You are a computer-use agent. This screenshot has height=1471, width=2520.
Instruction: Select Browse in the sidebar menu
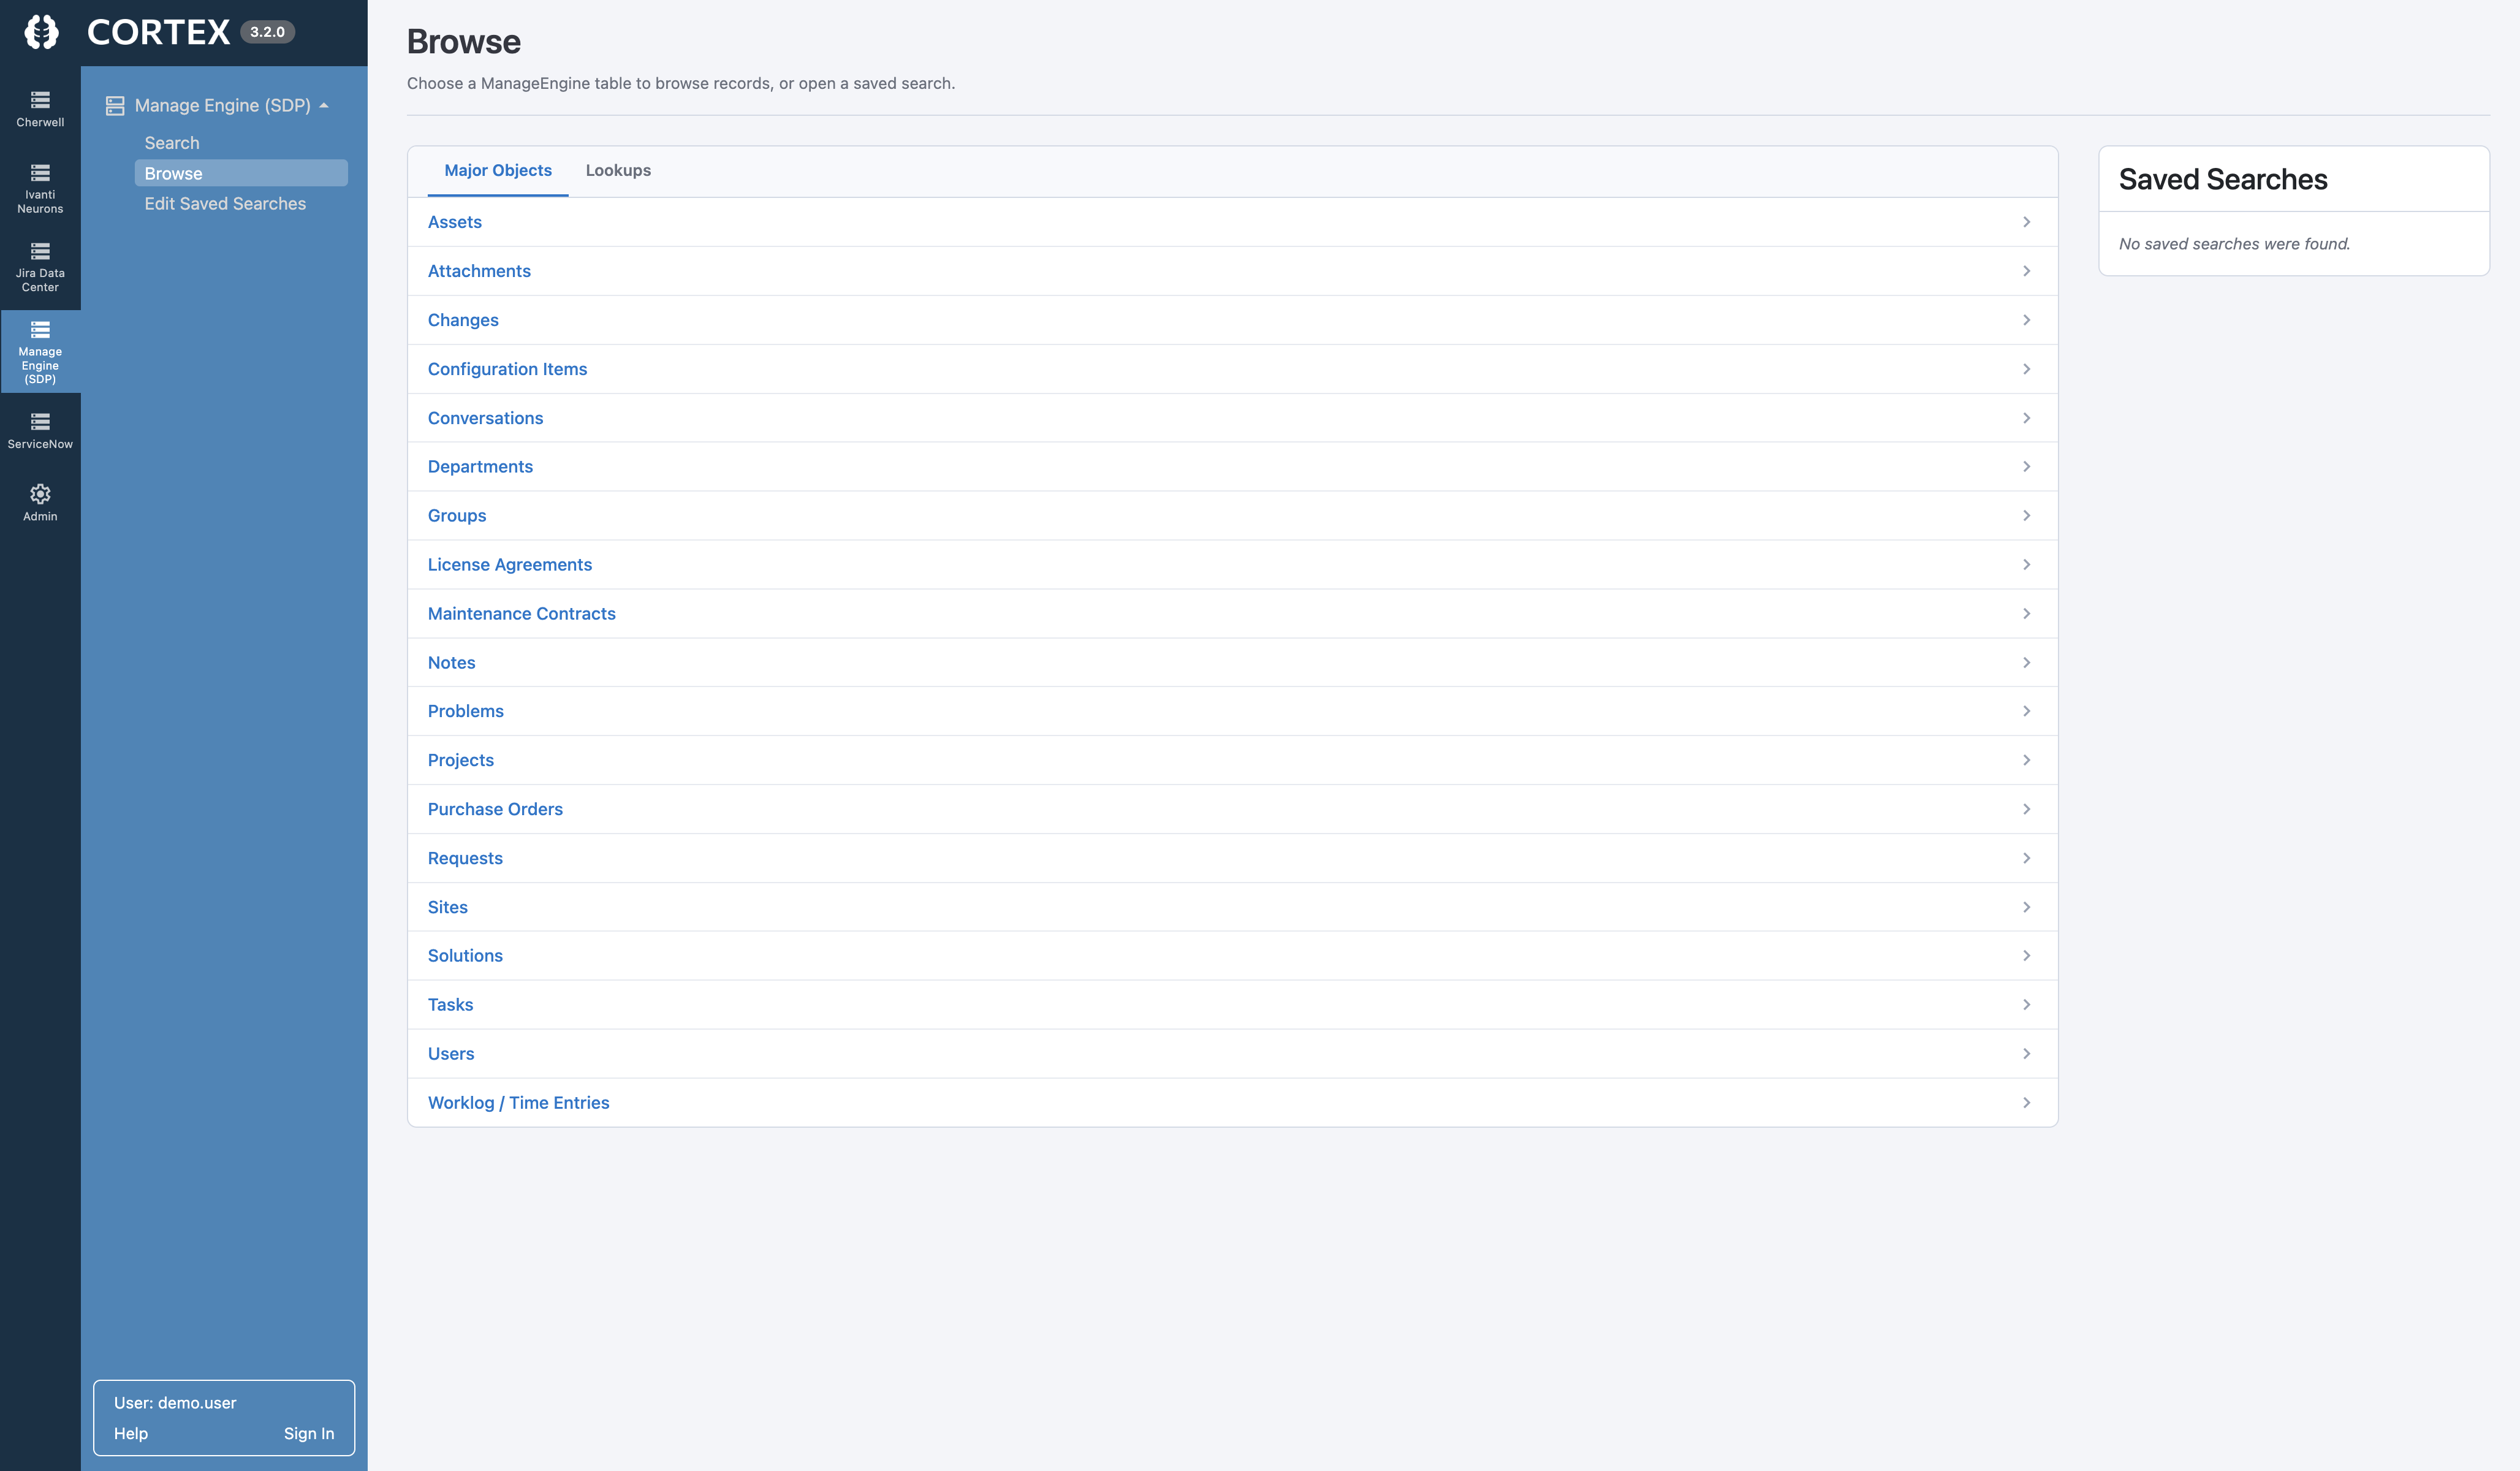tap(241, 173)
